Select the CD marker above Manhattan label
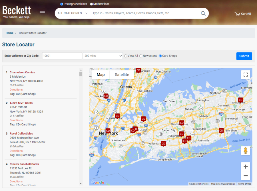Screen dimensions: 257x191 [117, 116]
